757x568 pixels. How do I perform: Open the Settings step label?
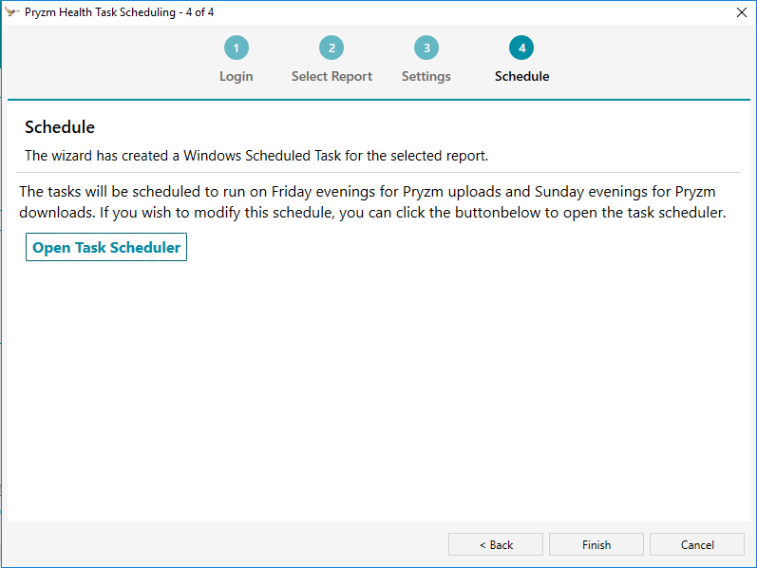(426, 76)
